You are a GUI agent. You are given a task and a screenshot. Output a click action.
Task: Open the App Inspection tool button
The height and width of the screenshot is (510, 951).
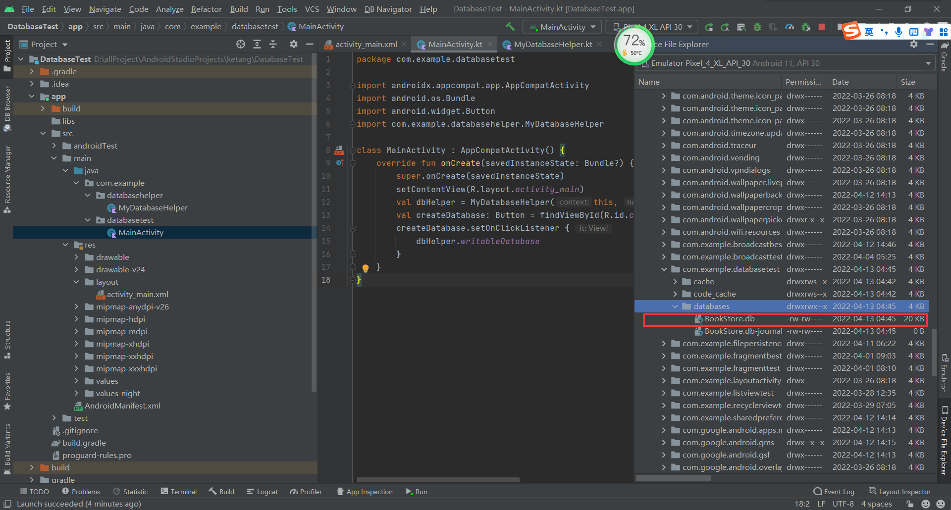[x=365, y=492]
